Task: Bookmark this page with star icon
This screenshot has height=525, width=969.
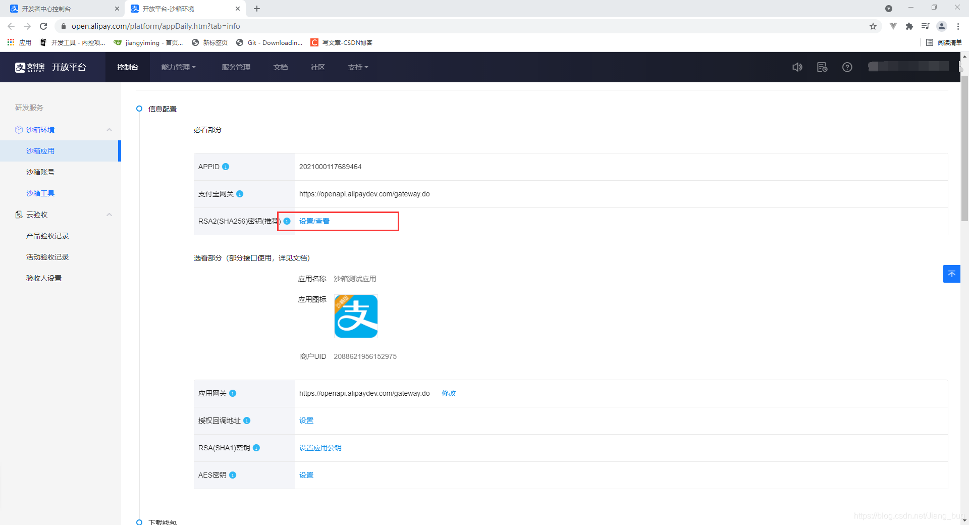Action: coord(873,26)
